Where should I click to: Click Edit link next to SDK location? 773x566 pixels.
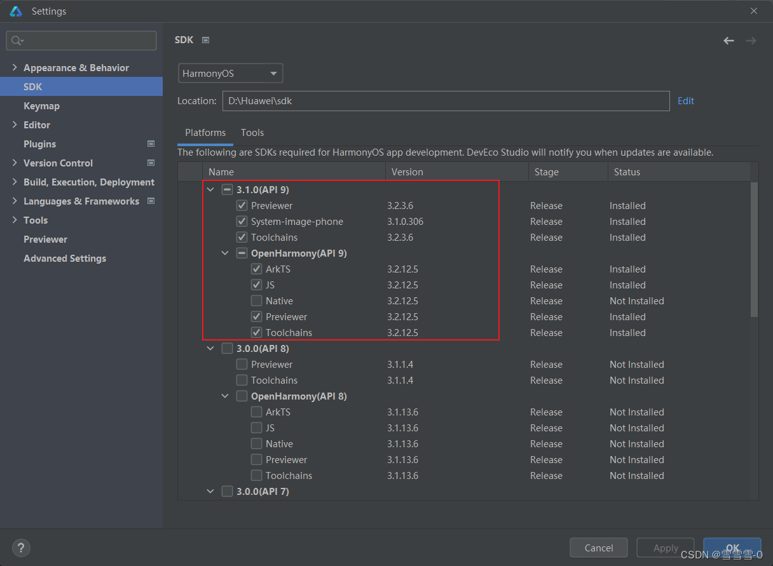click(x=686, y=100)
